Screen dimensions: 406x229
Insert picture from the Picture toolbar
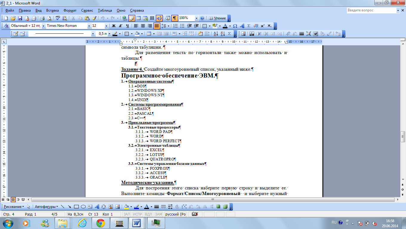(x=243, y=34)
